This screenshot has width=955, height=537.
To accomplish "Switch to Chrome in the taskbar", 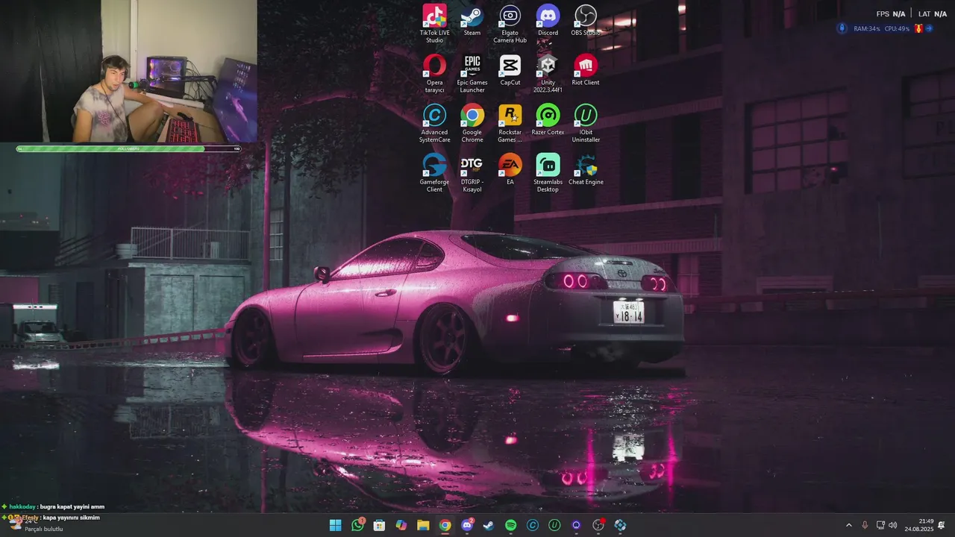I will click(445, 525).
